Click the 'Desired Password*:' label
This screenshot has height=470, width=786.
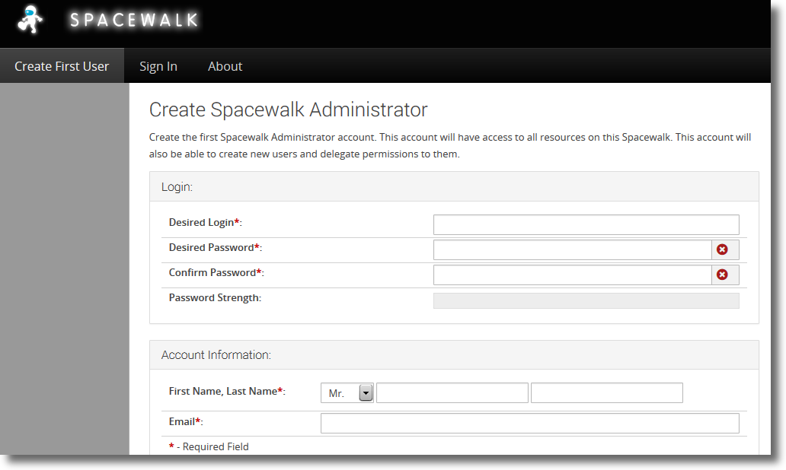pyautogui.click(x=216, y=247)
